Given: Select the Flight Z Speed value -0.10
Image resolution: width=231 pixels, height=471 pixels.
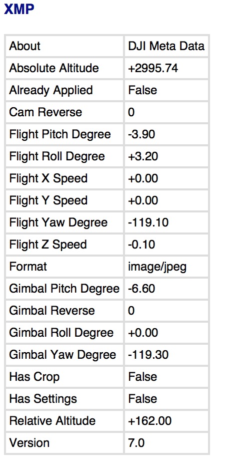Looking at the screenshot, I should [141, 245].
